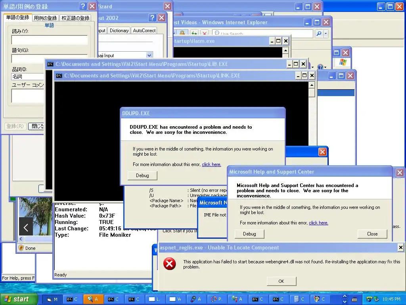The width and height of the screenshot is (406, 305).
Task: Click Debug in Help and Support Center dialog
Action: (x=249, y=234)
